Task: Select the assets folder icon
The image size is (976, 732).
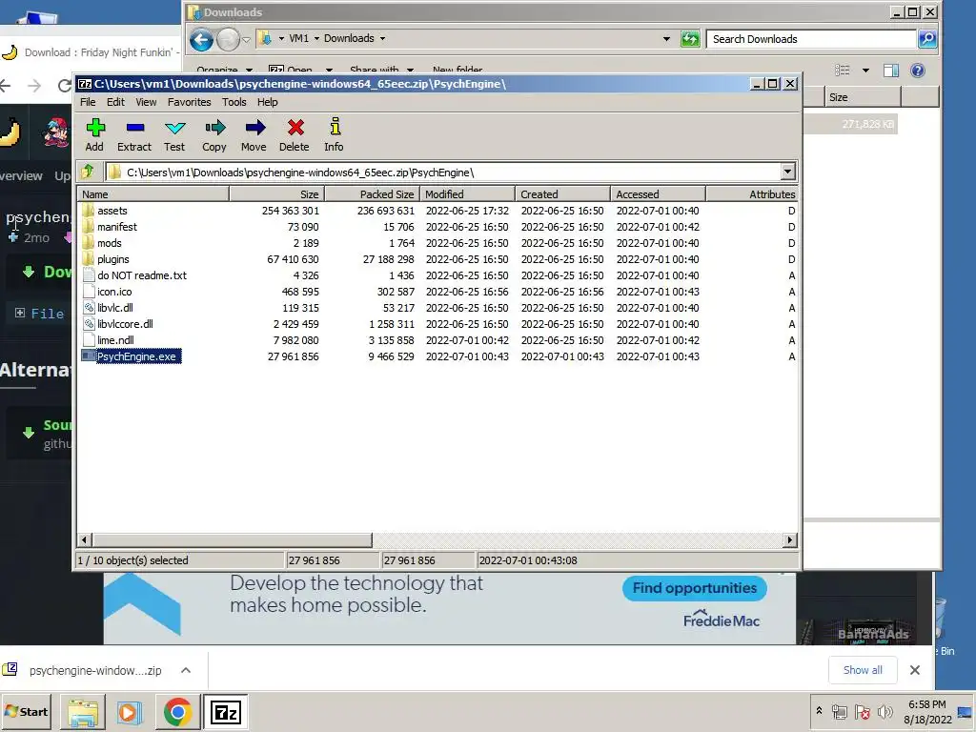Action: pyautogui.click(x=88, y=211)
